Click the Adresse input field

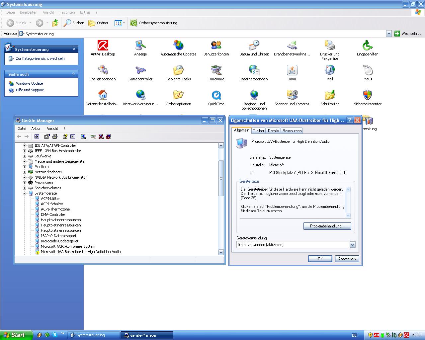[203, 34]
